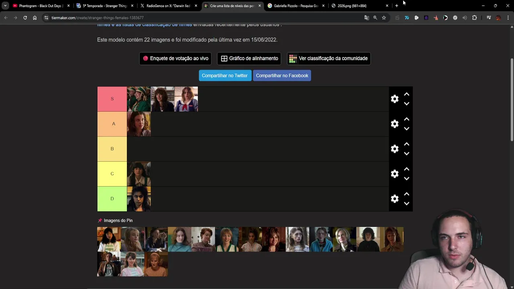Open settings gear for the C tier row

point(395,174)
